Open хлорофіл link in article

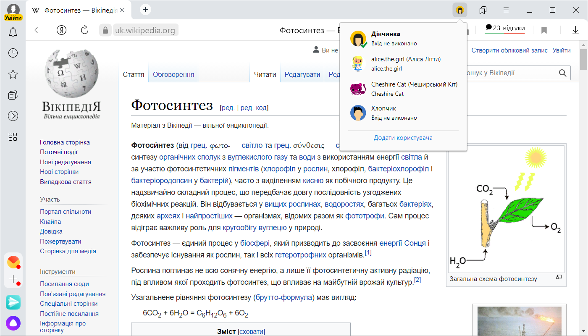pos(279,169)
